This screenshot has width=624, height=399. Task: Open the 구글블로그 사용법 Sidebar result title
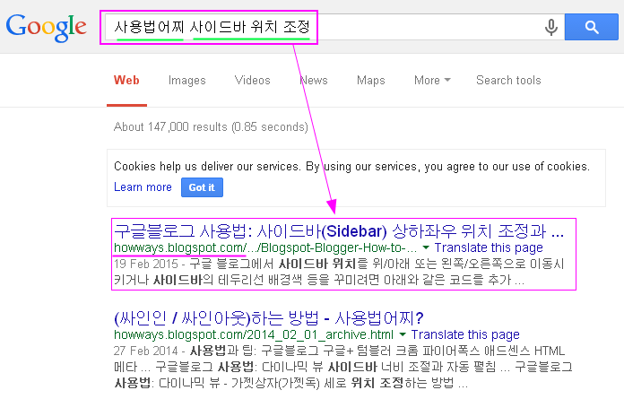point(339,231)
